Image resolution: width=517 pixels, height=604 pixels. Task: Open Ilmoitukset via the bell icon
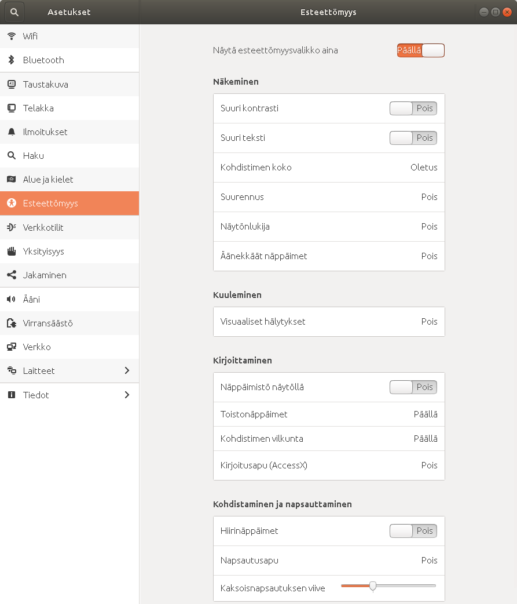point(12,132)
